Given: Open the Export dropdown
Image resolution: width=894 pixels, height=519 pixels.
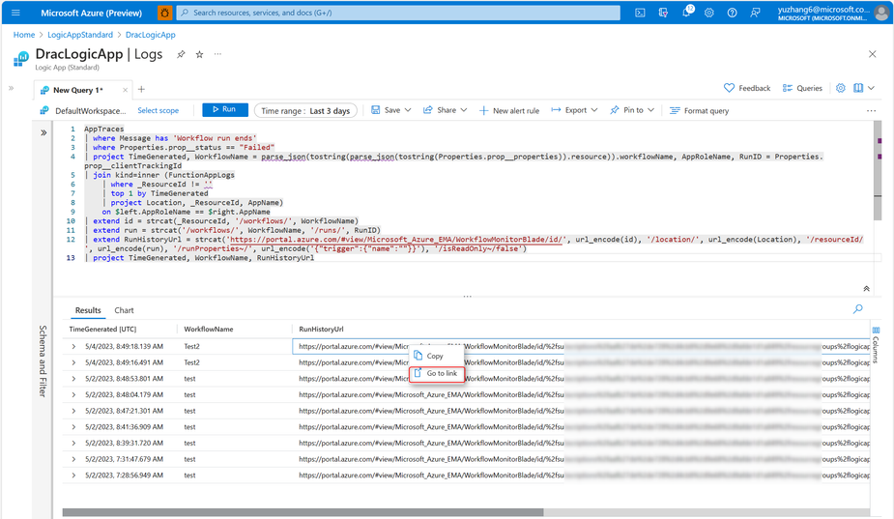Looking at the screenshot, I should 574,110.
